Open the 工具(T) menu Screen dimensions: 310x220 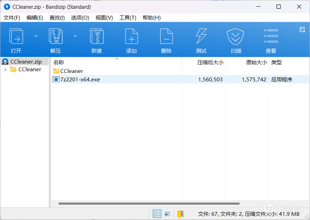point(128,18)
